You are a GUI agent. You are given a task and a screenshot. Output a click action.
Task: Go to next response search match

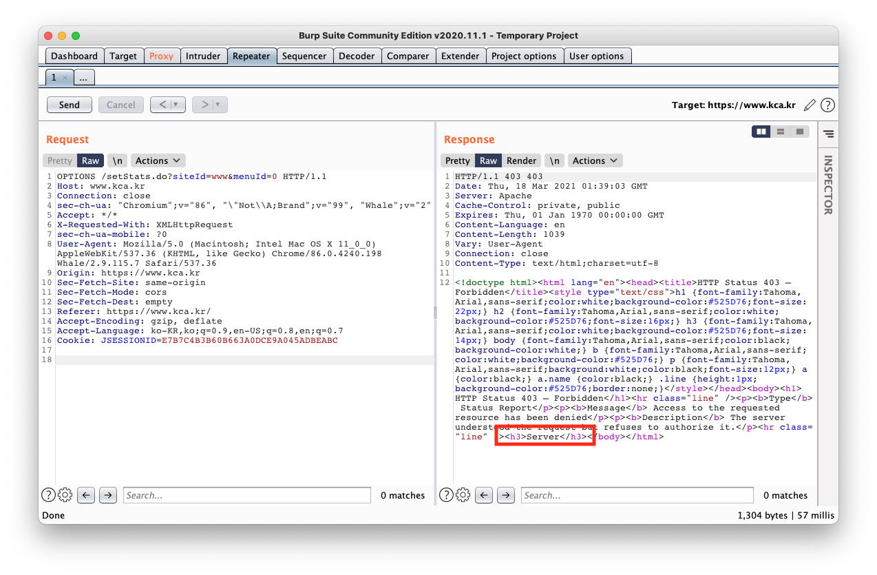click(x=506, y=494)
